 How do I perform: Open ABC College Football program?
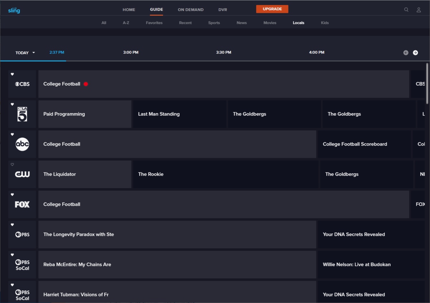(x=177, y=144)
